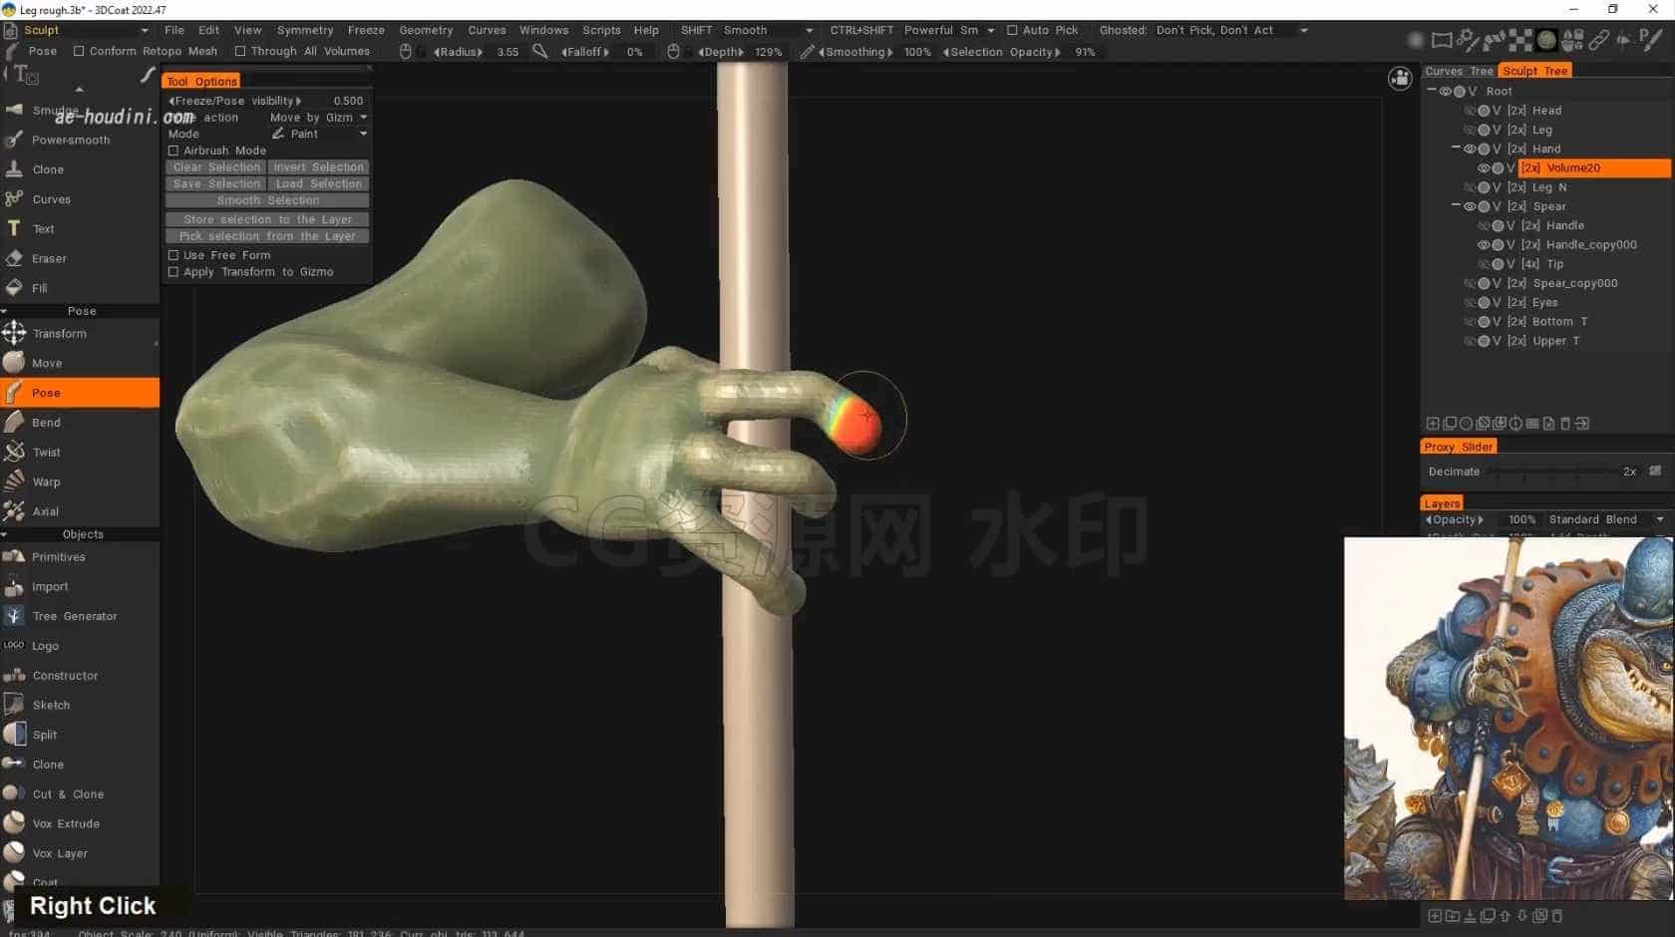1675x937 pixels.
Task: Click the Smooth Selection button
Action: click(267, 200)
